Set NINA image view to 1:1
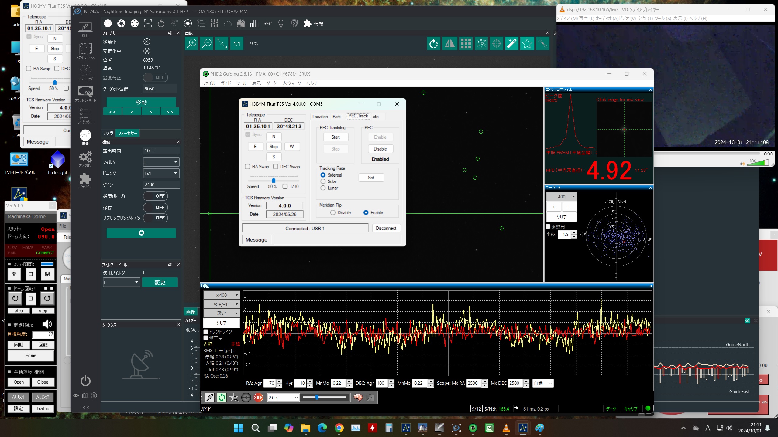Image resolution: width=778 pixels, height=437 pixels. [237, 44]
